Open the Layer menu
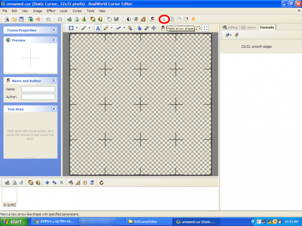The image size is (302, 226). (x=63, y=11)
